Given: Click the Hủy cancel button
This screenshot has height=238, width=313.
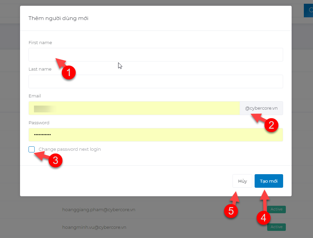Looking at the screenshot, I should (x=242, y=181).
